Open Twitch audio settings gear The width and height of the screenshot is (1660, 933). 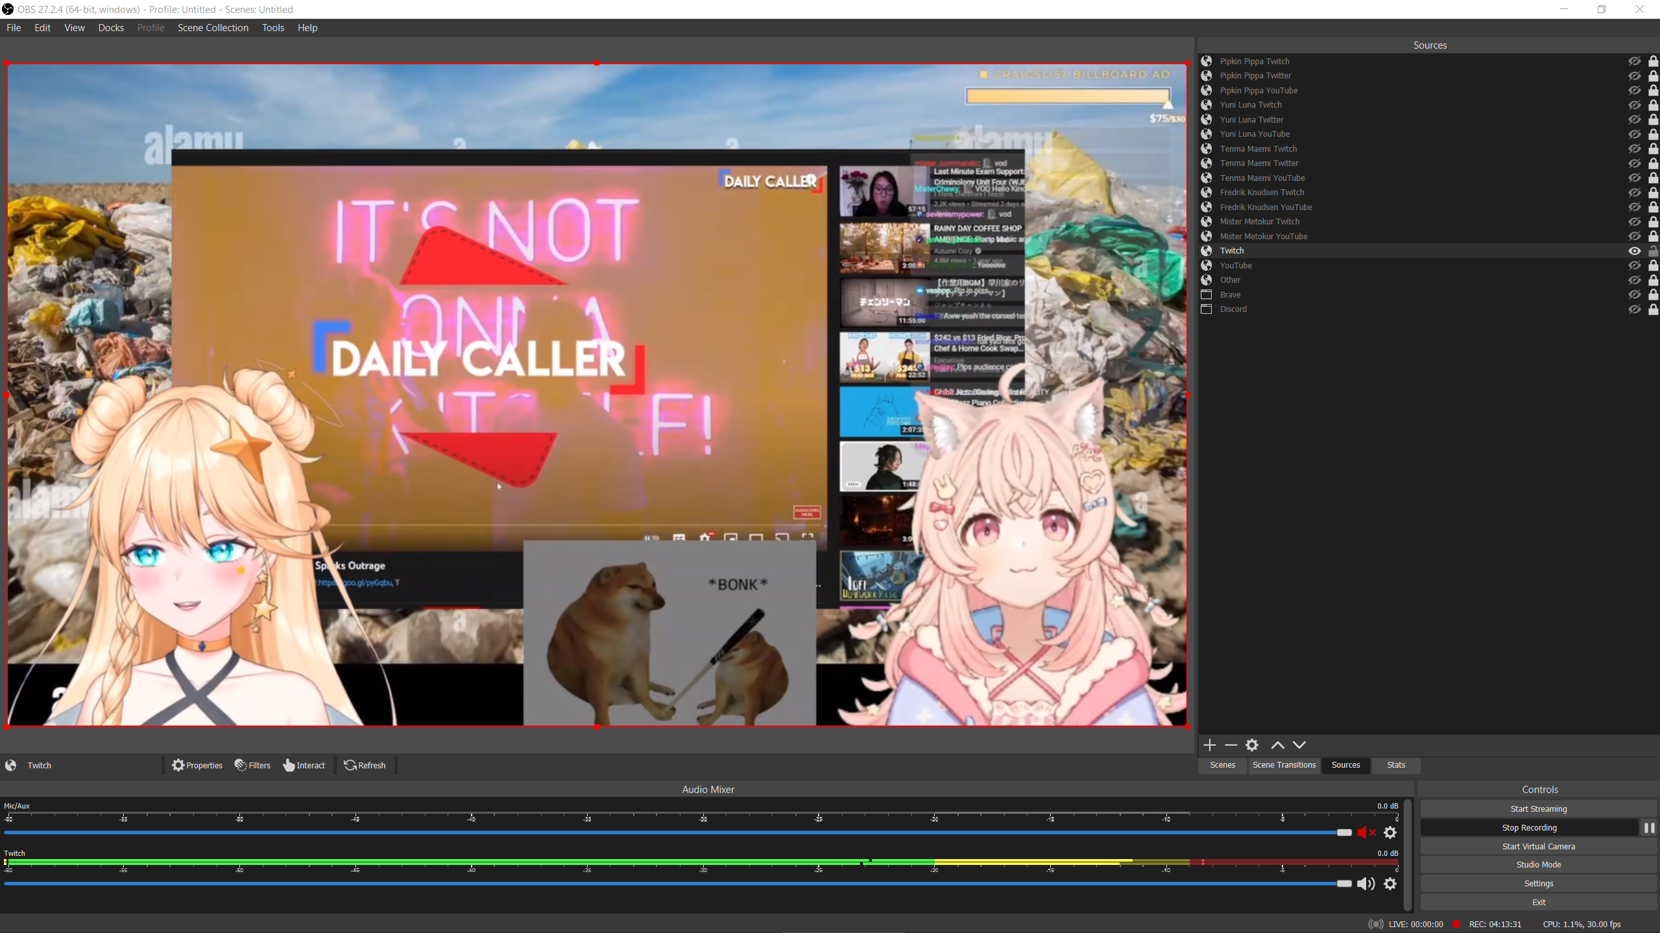tap(1389, 884)
